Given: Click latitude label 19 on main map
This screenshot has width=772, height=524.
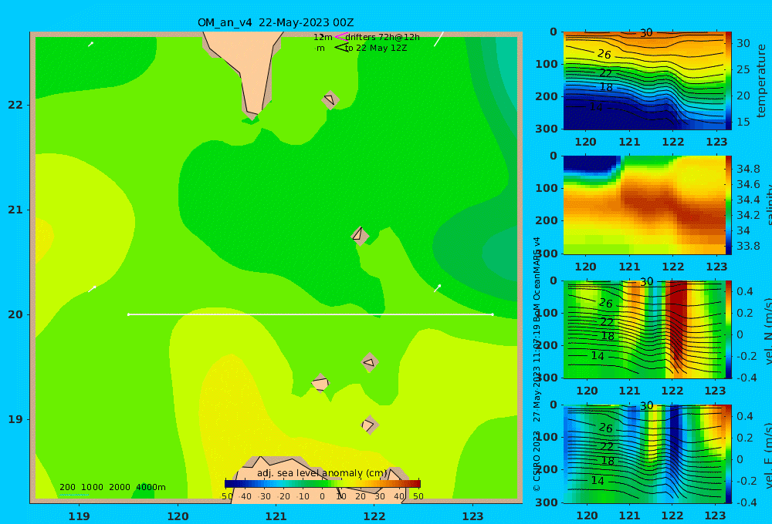Looking at the screenshot, I should [15, 419].
